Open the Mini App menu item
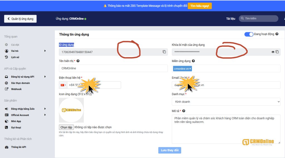This screenshot has height=158, width=285. (16, 121)
